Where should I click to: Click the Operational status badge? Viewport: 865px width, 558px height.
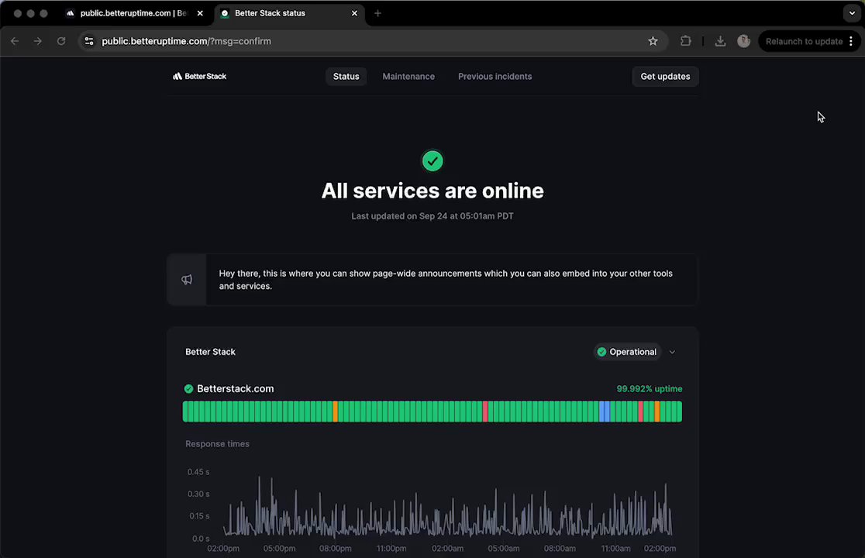click(x=627, y=352)
